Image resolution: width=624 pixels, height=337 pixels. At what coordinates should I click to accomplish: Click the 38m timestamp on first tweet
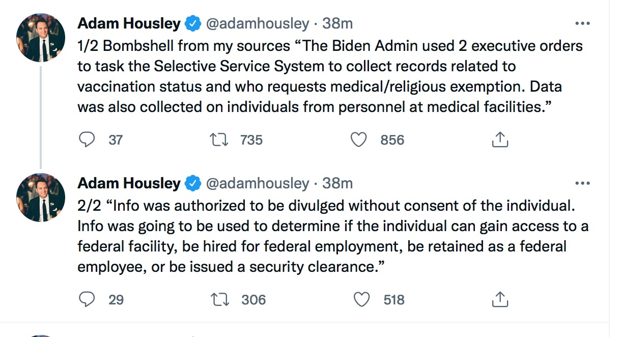point(337,23)
